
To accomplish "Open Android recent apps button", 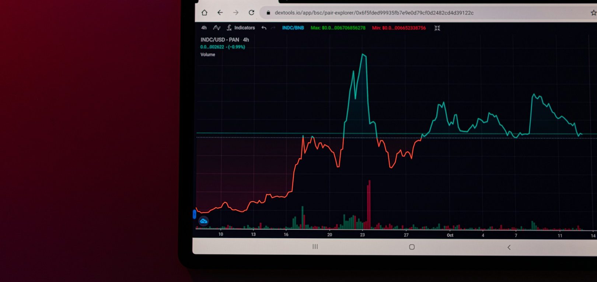I will coord(315,247).
